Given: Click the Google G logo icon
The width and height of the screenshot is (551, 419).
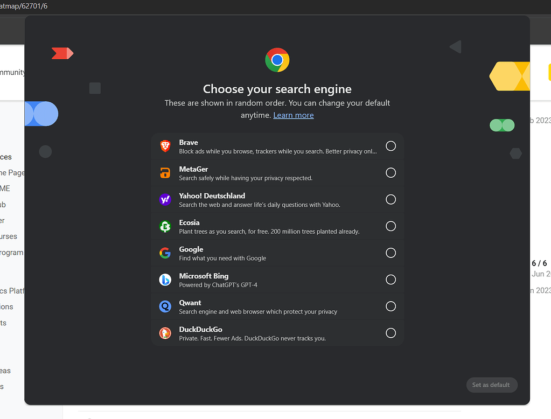Looking at the screenshot, I should click(165, 253).
